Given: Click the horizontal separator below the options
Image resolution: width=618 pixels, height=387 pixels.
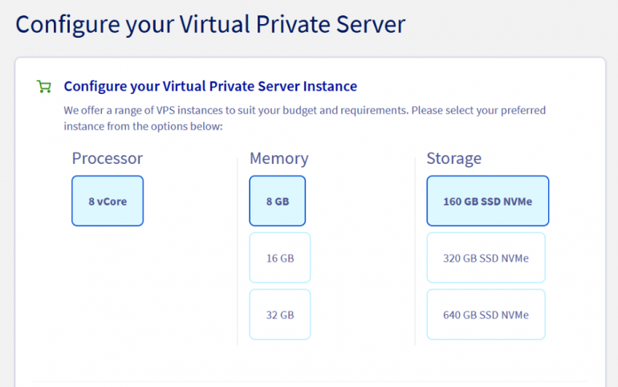Looking at the screenshot, I should 309,381.
